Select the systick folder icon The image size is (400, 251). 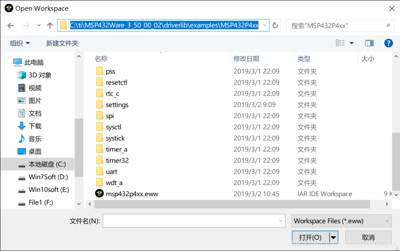click(x=100, y=138)
